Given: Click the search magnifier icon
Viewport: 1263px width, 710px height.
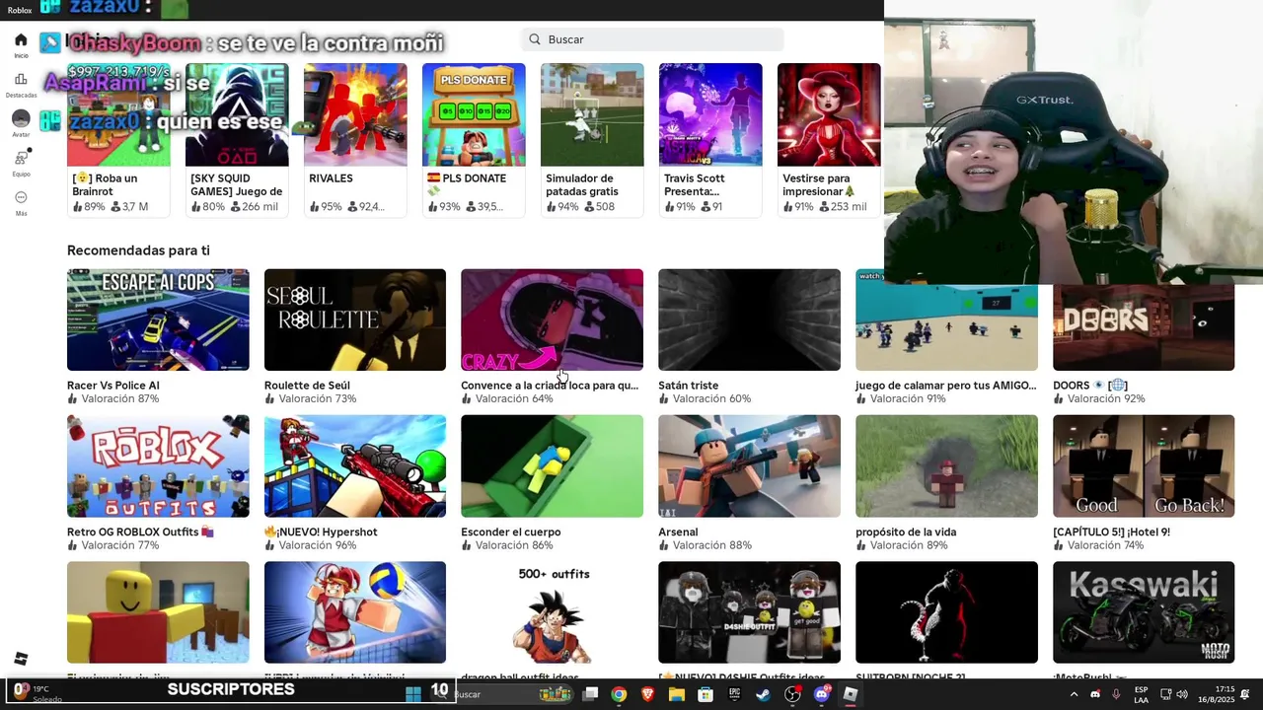Looking at the screenshot, I should click(x=535, y=39).
